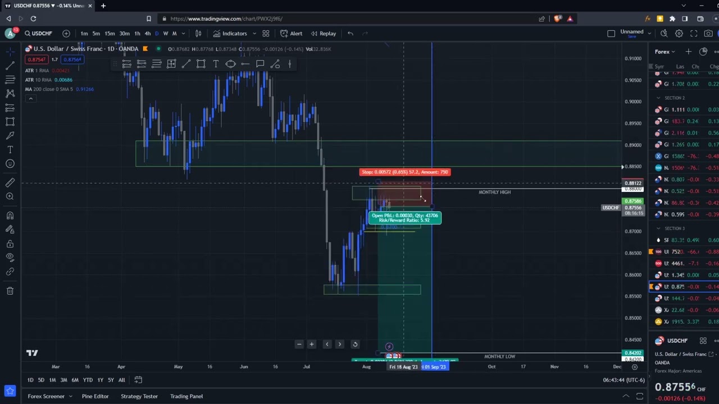Screen dimensions: 719x404
Task: Collapse the indicator legend chevron
Action: click(31, 99)
